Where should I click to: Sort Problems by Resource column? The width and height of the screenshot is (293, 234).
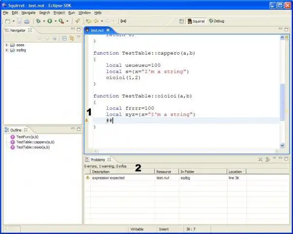pos(167,172)
